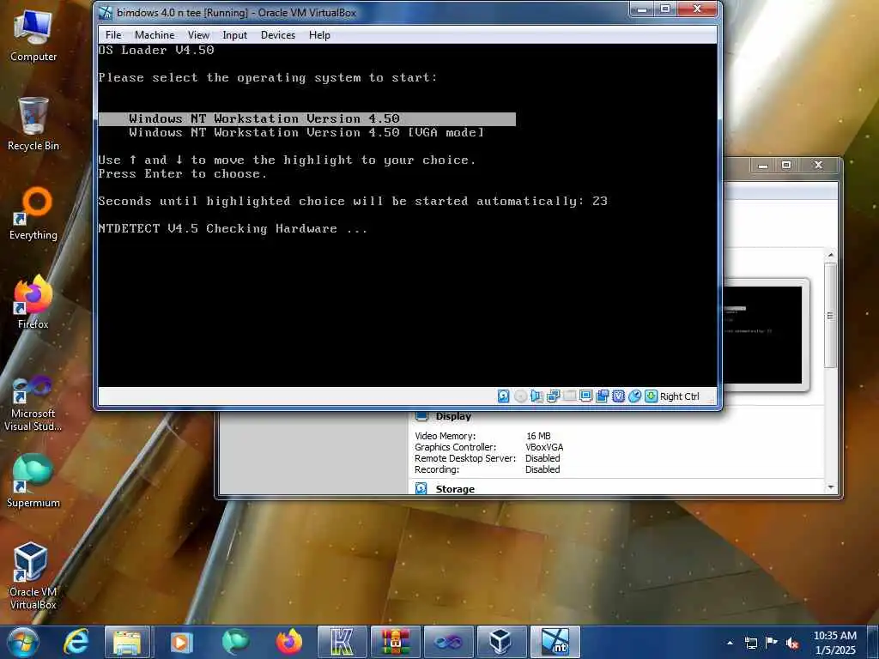Click the muted volume tray icon

pyautogui.click(x=792, y=643)
